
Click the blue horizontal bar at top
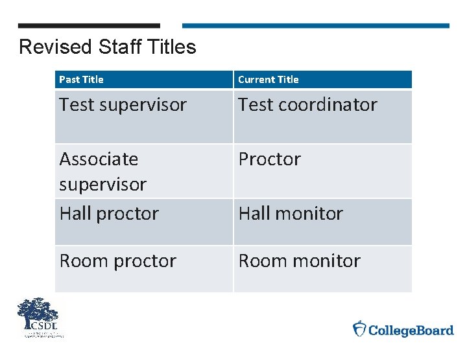pyautogui.click(x=315, y=26)
